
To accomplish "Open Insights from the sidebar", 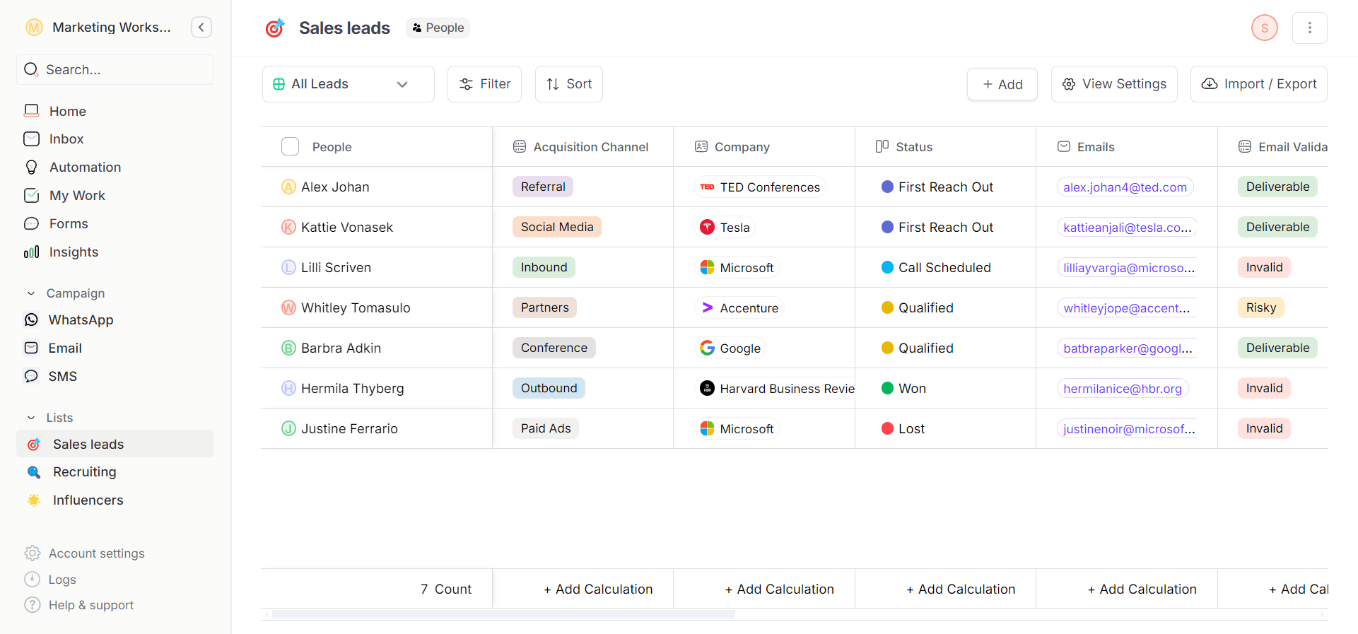I will point(74,252).
